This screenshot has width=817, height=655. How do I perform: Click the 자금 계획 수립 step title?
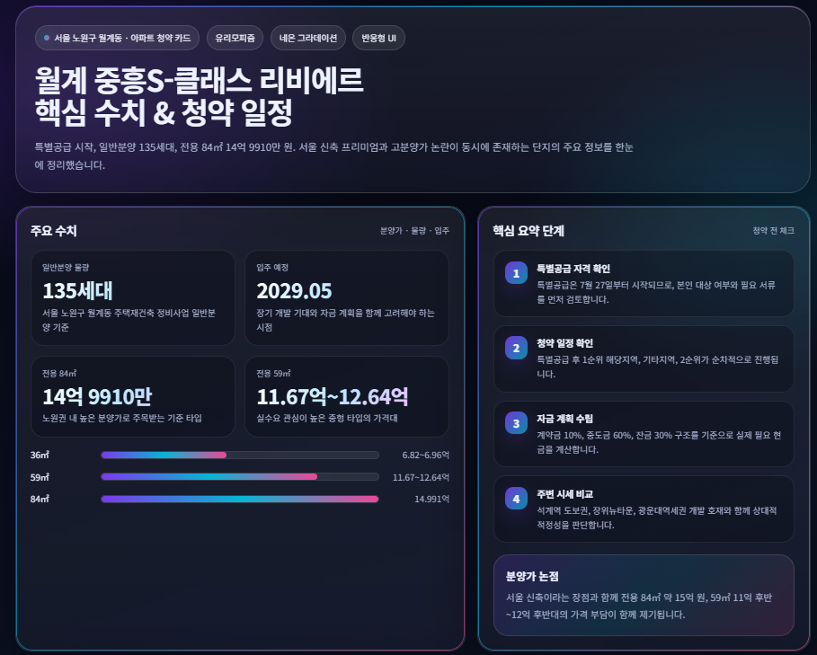click(564, 419)
